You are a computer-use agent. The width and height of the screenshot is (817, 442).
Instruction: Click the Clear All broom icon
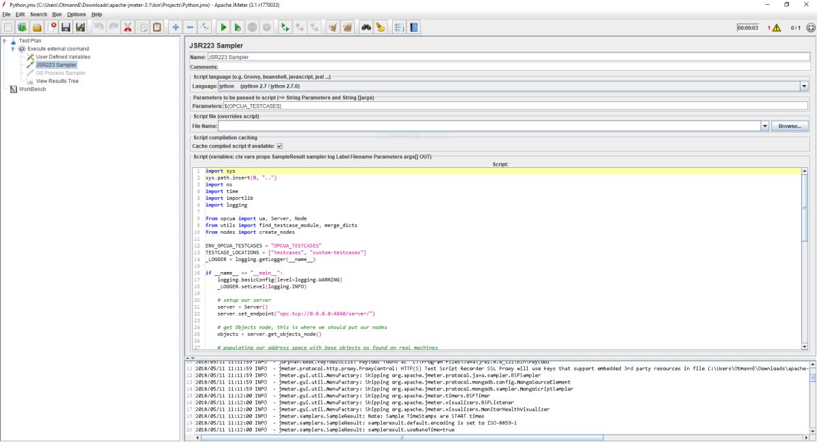(348, 27)
